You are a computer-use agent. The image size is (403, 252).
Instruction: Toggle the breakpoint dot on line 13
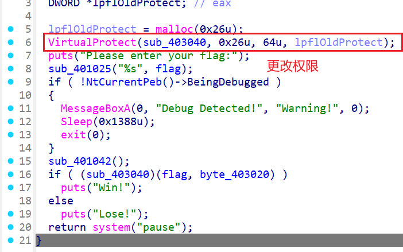pos(10,134)
